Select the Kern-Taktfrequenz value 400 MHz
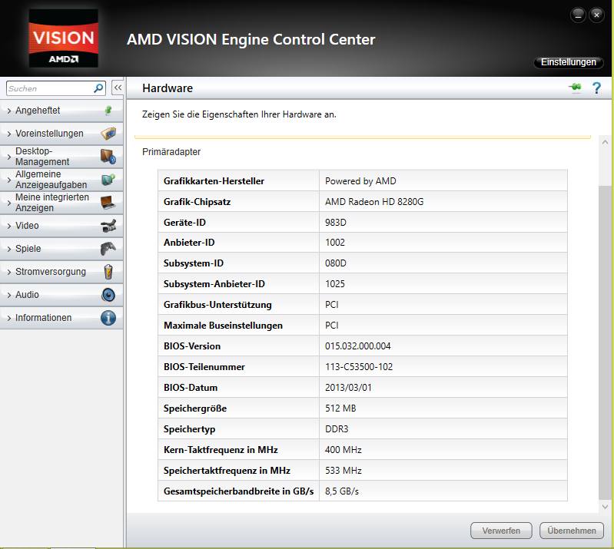This screenshot has width=614, height=549. coord(343,450)
